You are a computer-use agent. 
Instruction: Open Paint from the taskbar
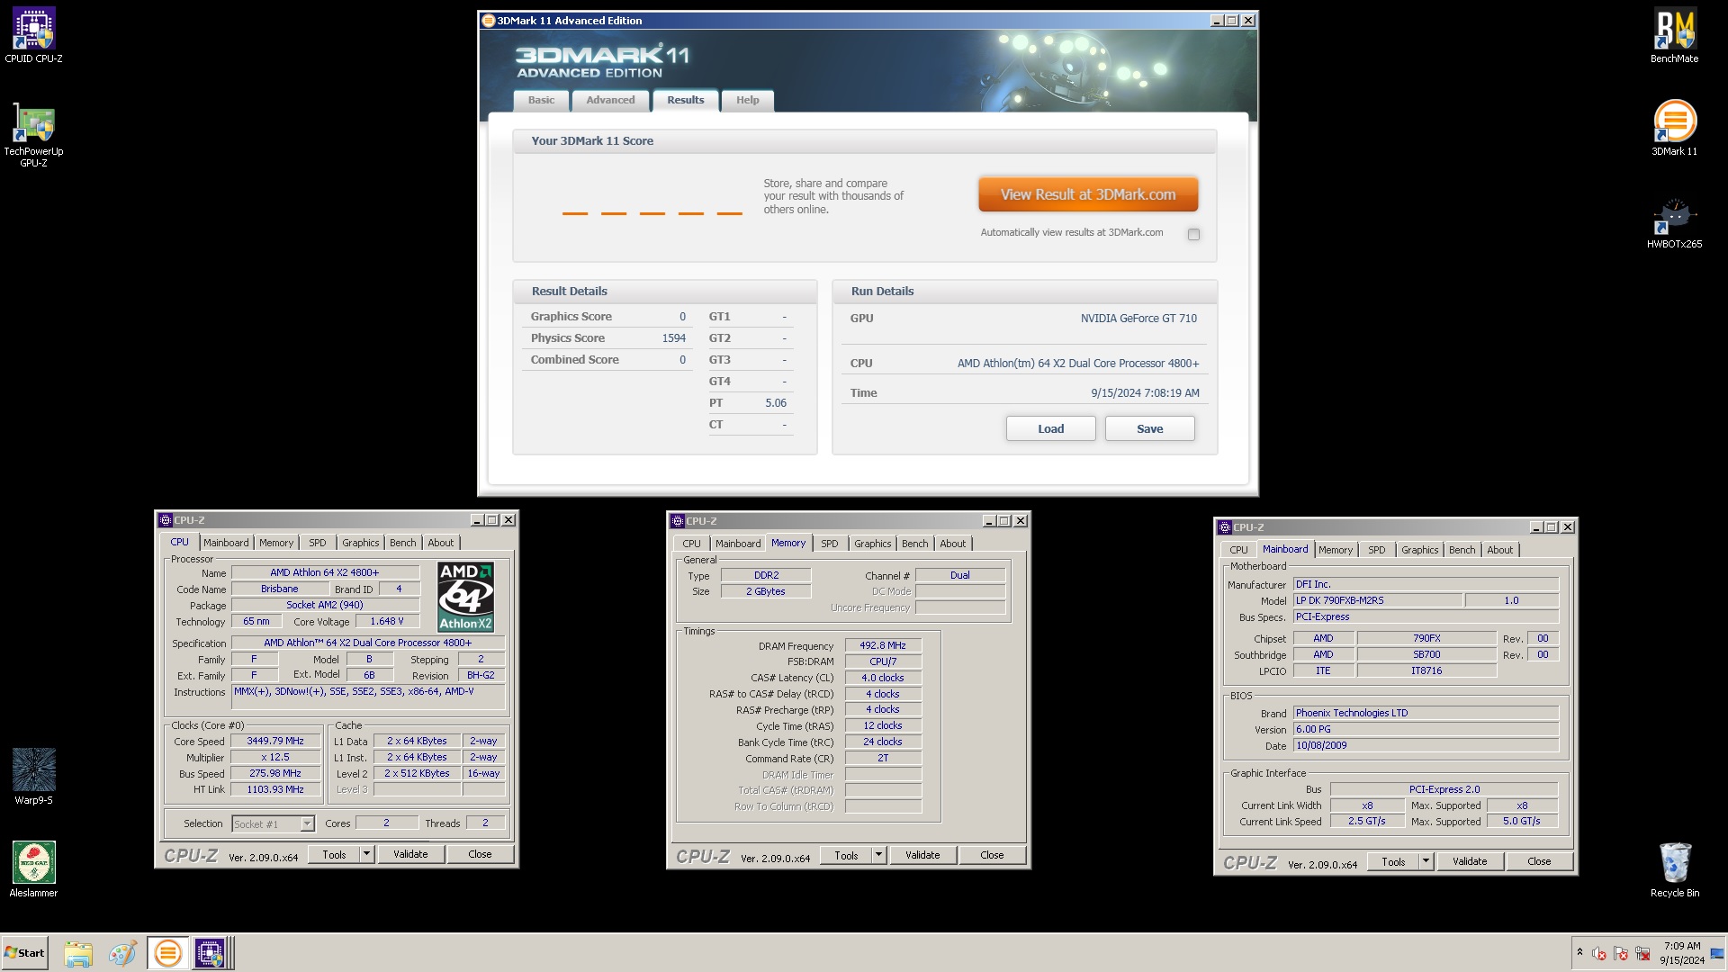point(121,953)
